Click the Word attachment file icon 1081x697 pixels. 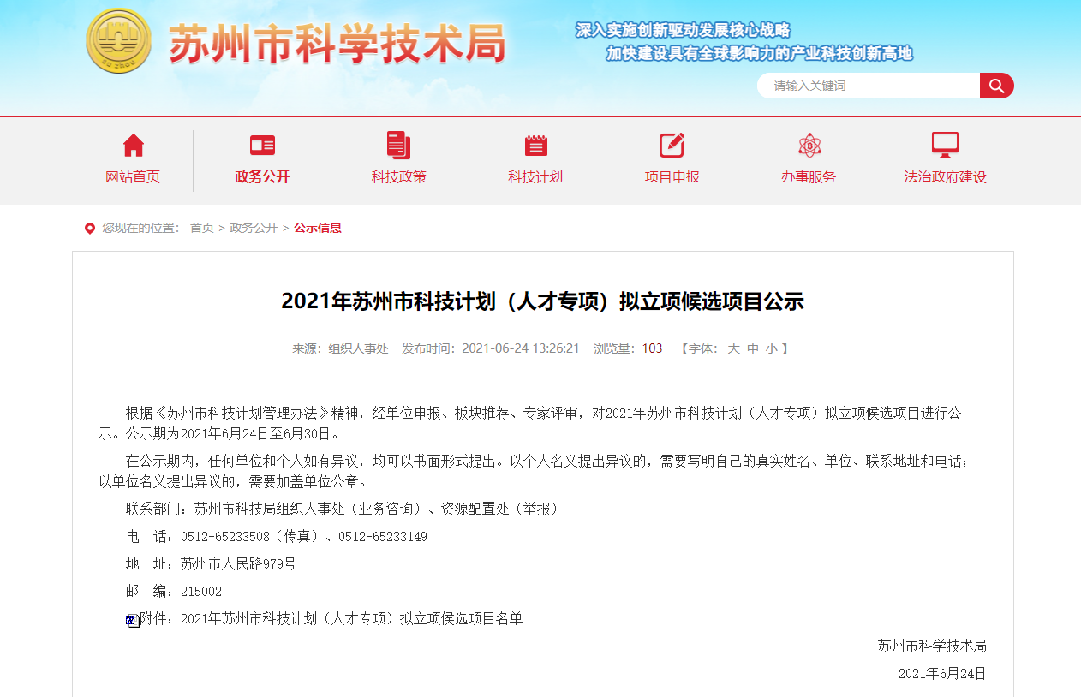(x=132, y=620)
